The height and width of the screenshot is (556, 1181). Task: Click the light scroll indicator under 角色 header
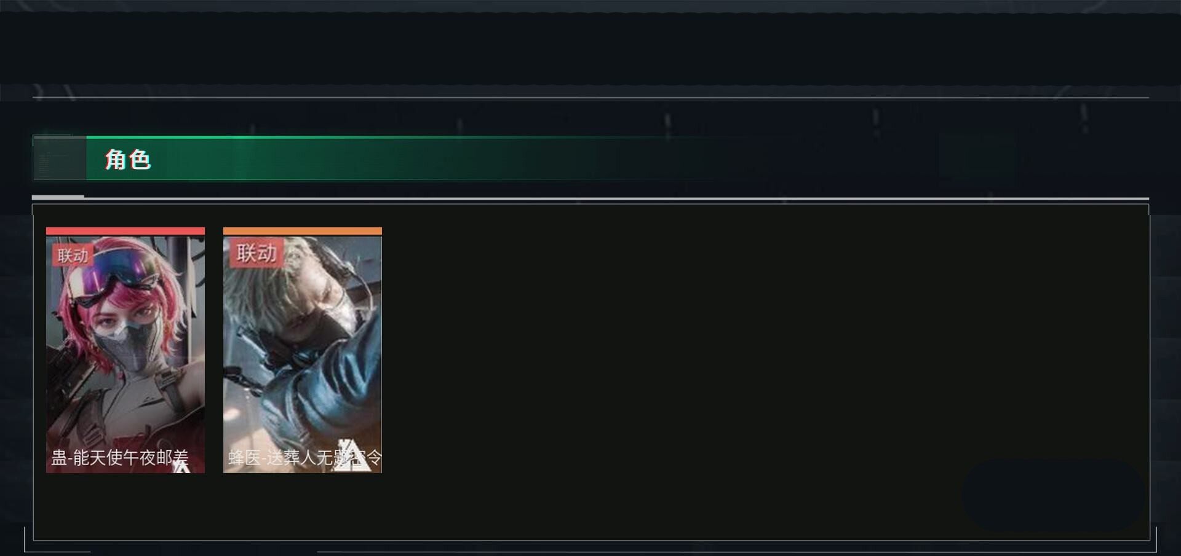(58, 197)
